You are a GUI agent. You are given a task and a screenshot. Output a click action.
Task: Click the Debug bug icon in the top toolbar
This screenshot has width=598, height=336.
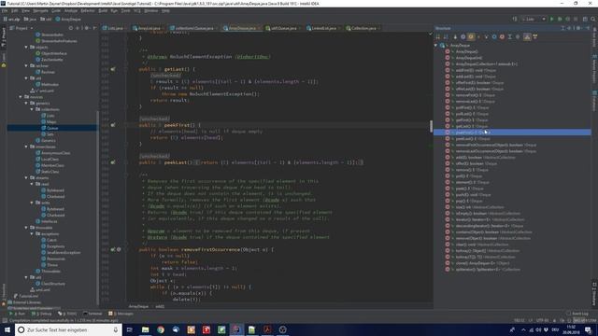(560, 19)
